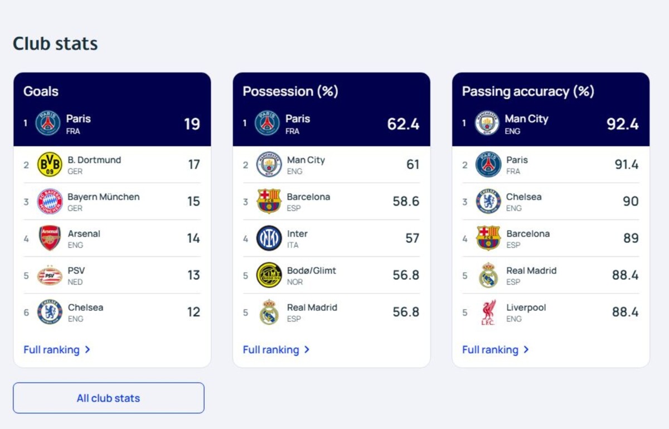
Task: Click the Real Madrid crest in Passing accuracy
Action: point(488,275)
